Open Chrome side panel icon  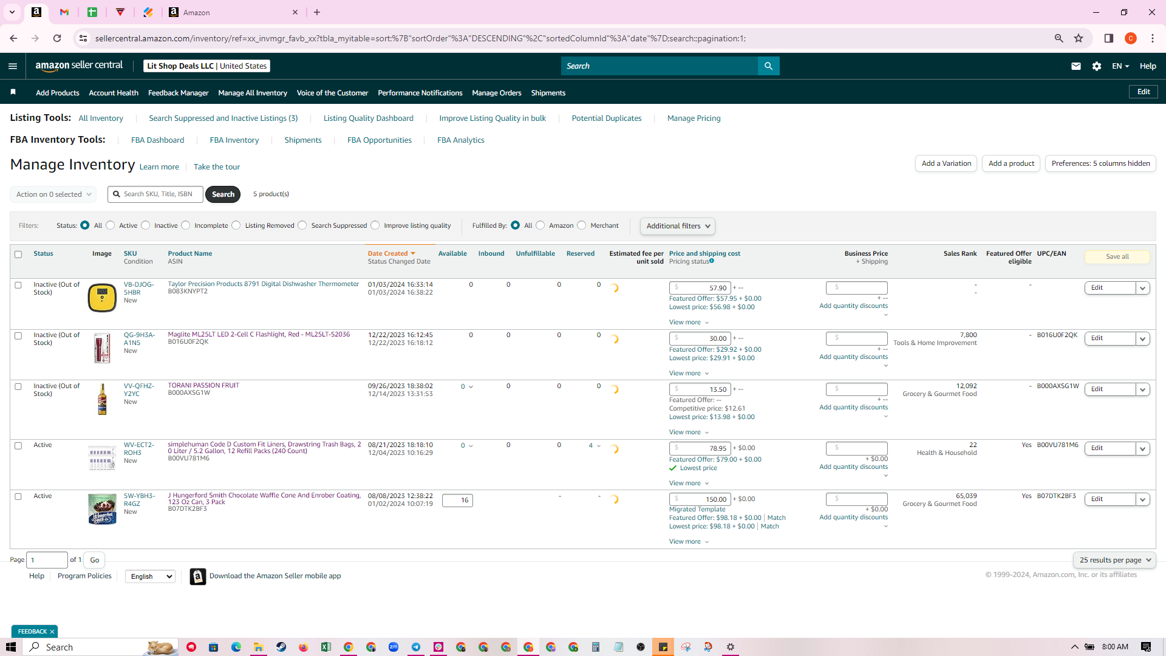(x=1109, y=38)
